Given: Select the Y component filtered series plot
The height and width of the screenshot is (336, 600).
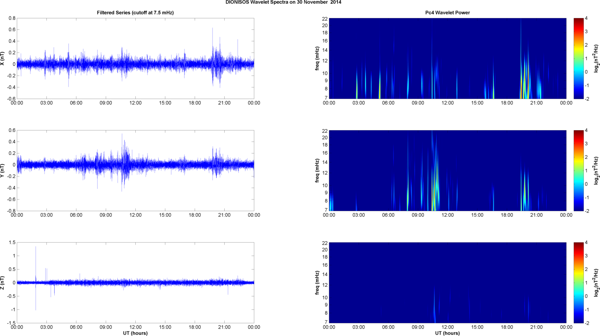Looking at the screenshot, I should (x=135, y=170).
